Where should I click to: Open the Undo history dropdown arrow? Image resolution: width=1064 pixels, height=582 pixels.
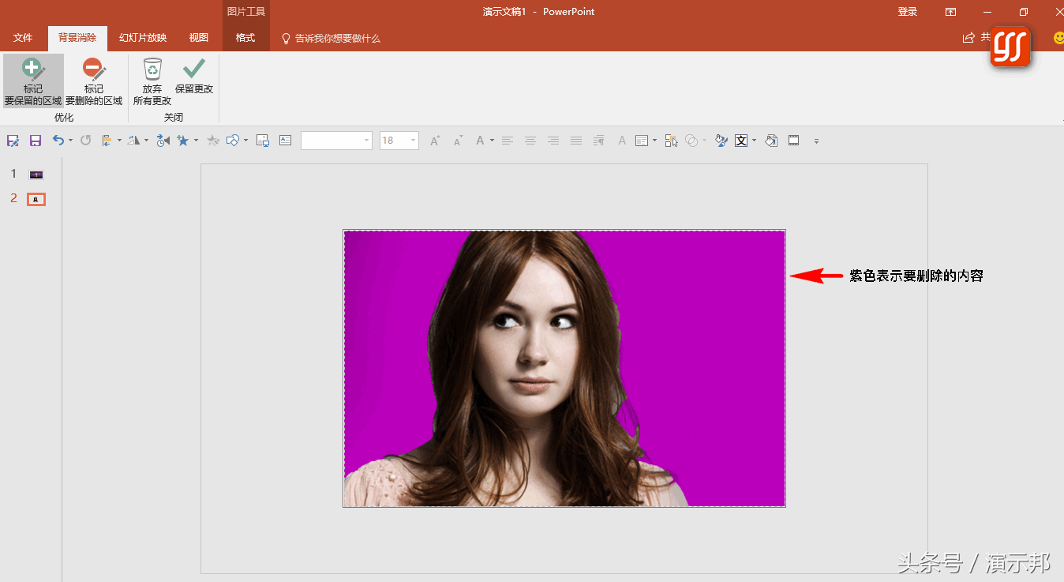point(70,141)
